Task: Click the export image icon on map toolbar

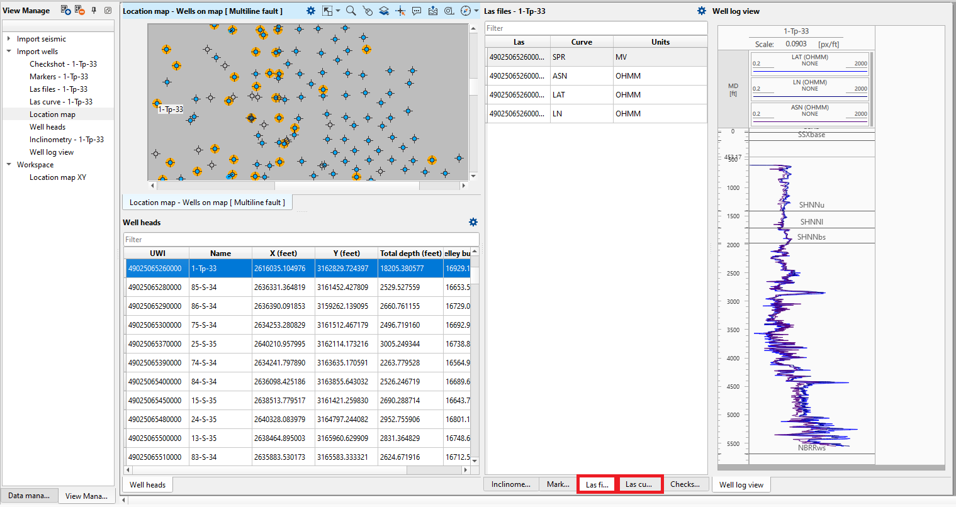Action: coord(433,11)
